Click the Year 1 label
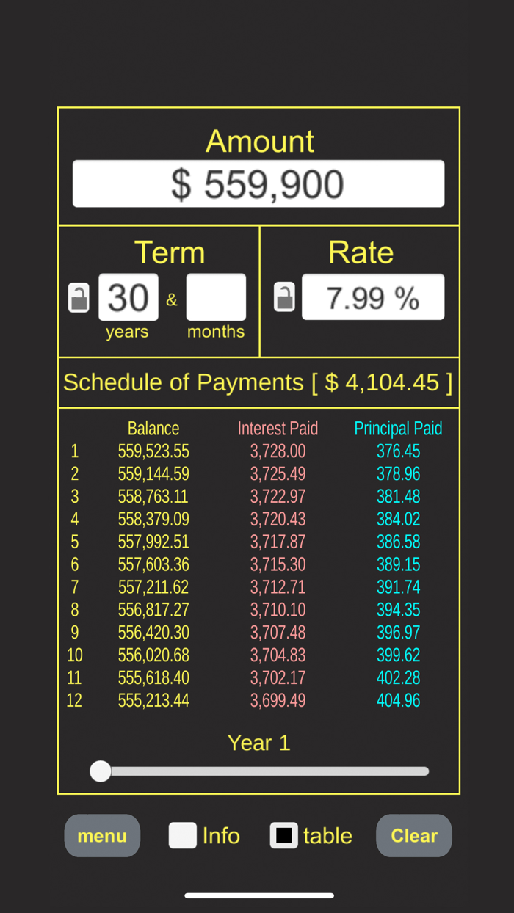This screenshot has width=514, height=913. (x=258, y=743)
